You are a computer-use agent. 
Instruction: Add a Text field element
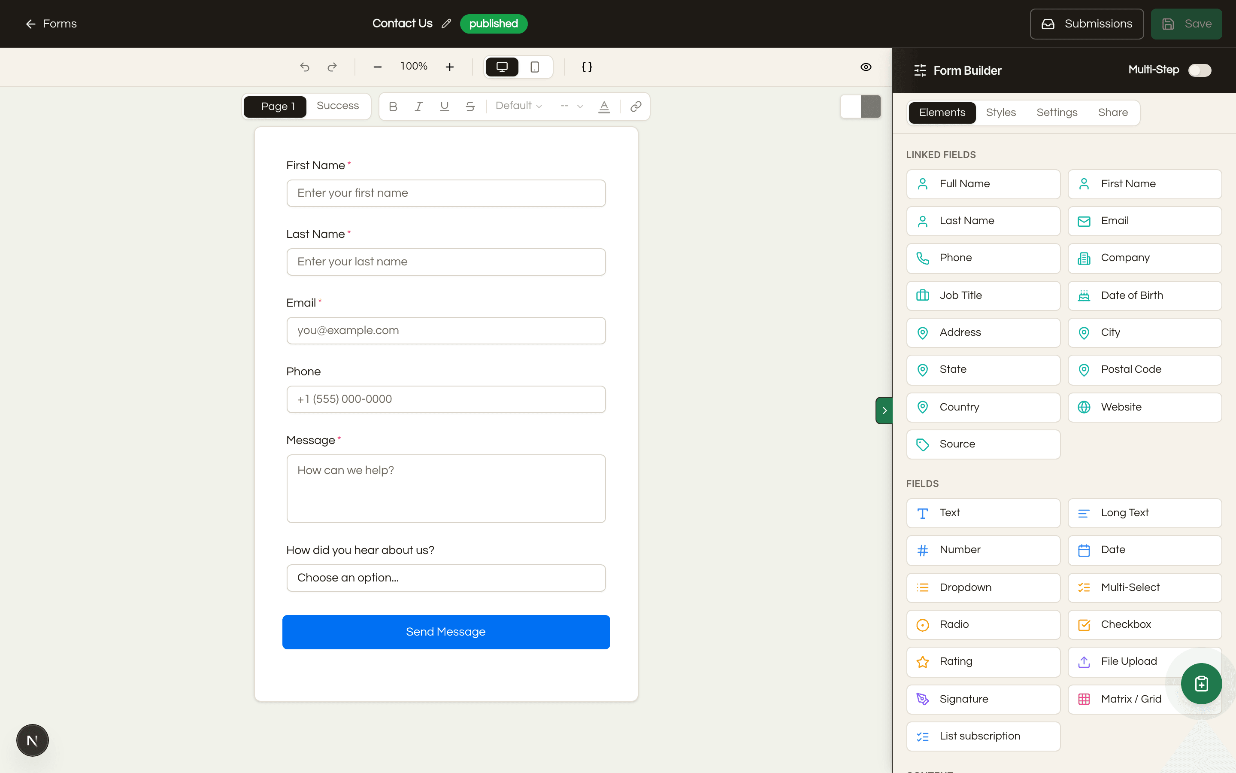coord(983,513)
